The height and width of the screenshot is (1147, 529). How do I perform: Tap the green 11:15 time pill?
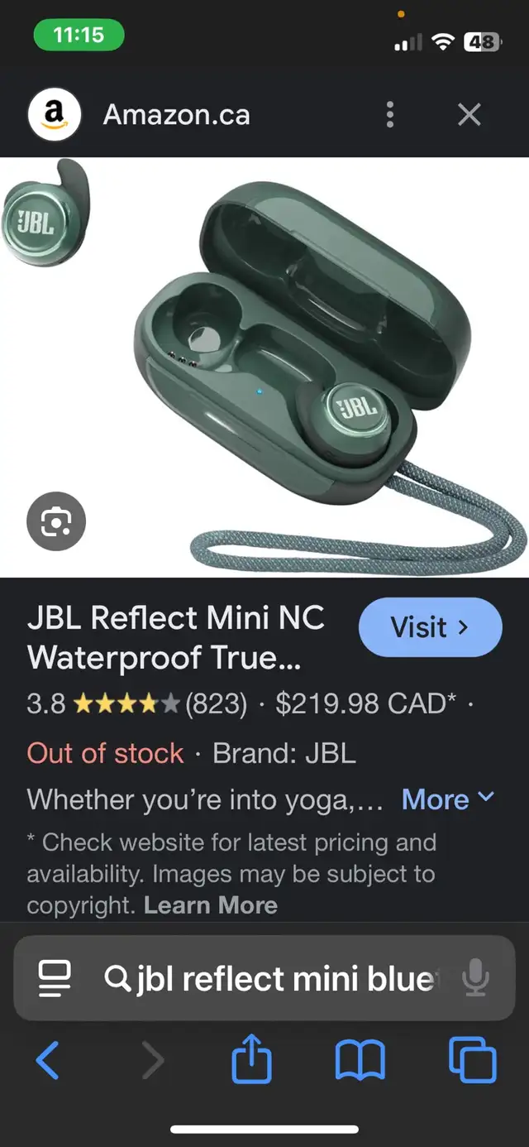(x=79, y=35)
